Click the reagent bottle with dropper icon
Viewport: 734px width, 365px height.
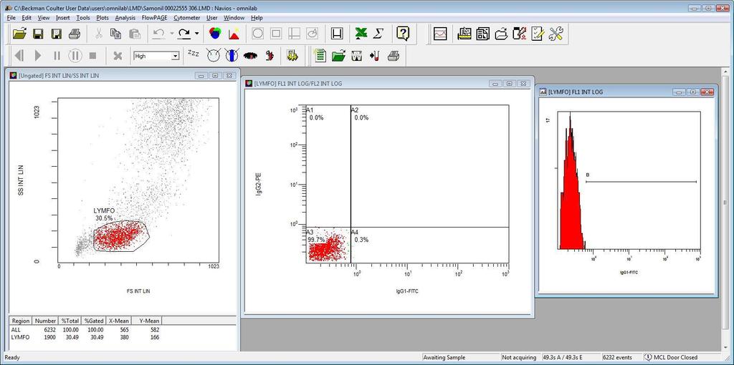click(x=520, y=34)
